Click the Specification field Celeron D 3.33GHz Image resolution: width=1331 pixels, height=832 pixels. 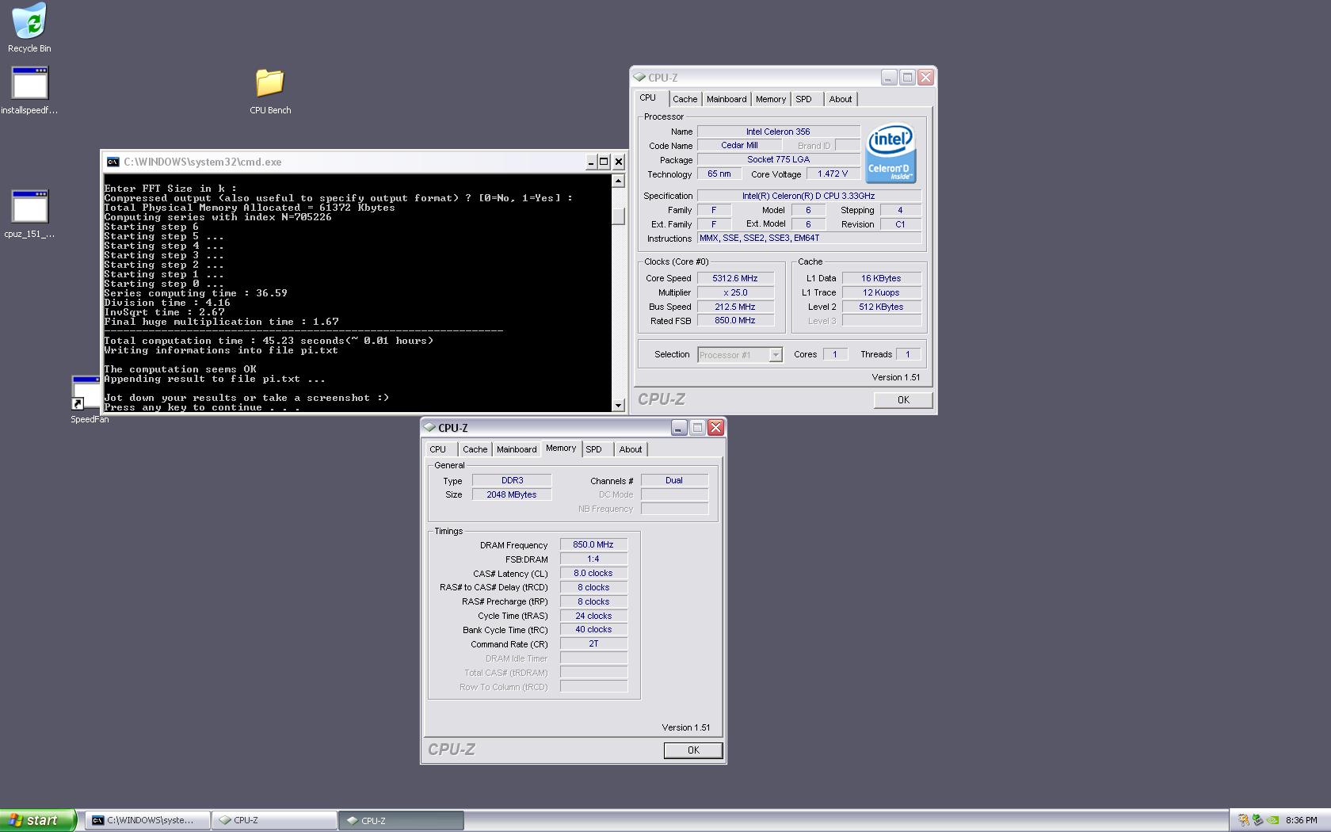[x=809, y=196]
